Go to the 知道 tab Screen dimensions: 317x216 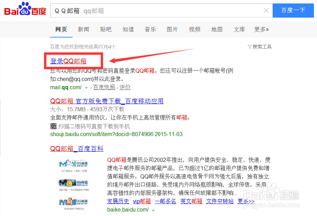pyautogui.click(x=128, y=29)
